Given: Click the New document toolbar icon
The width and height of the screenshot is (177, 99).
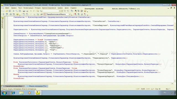Looking at the screenshot, I should coord(4,11).
